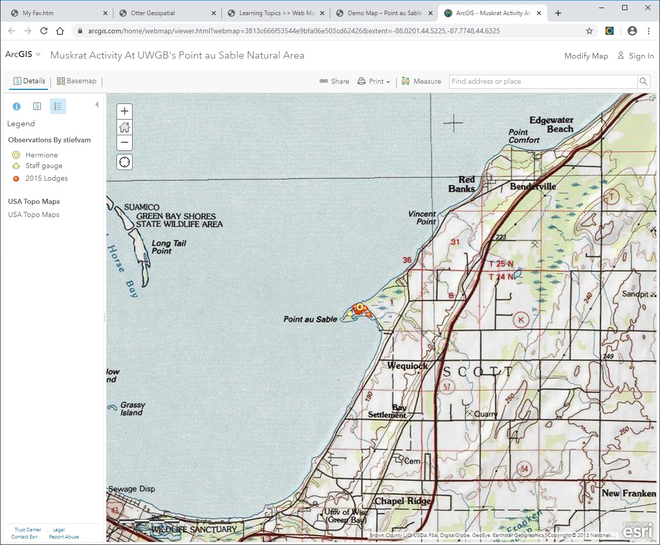The width and height of the screenshot is (660, 545).
Task: Select the Measure tool
Action: pos(422,81)
